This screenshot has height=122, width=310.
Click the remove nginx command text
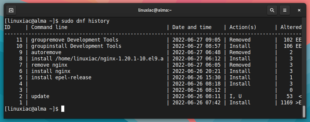(x=49, y=65)
